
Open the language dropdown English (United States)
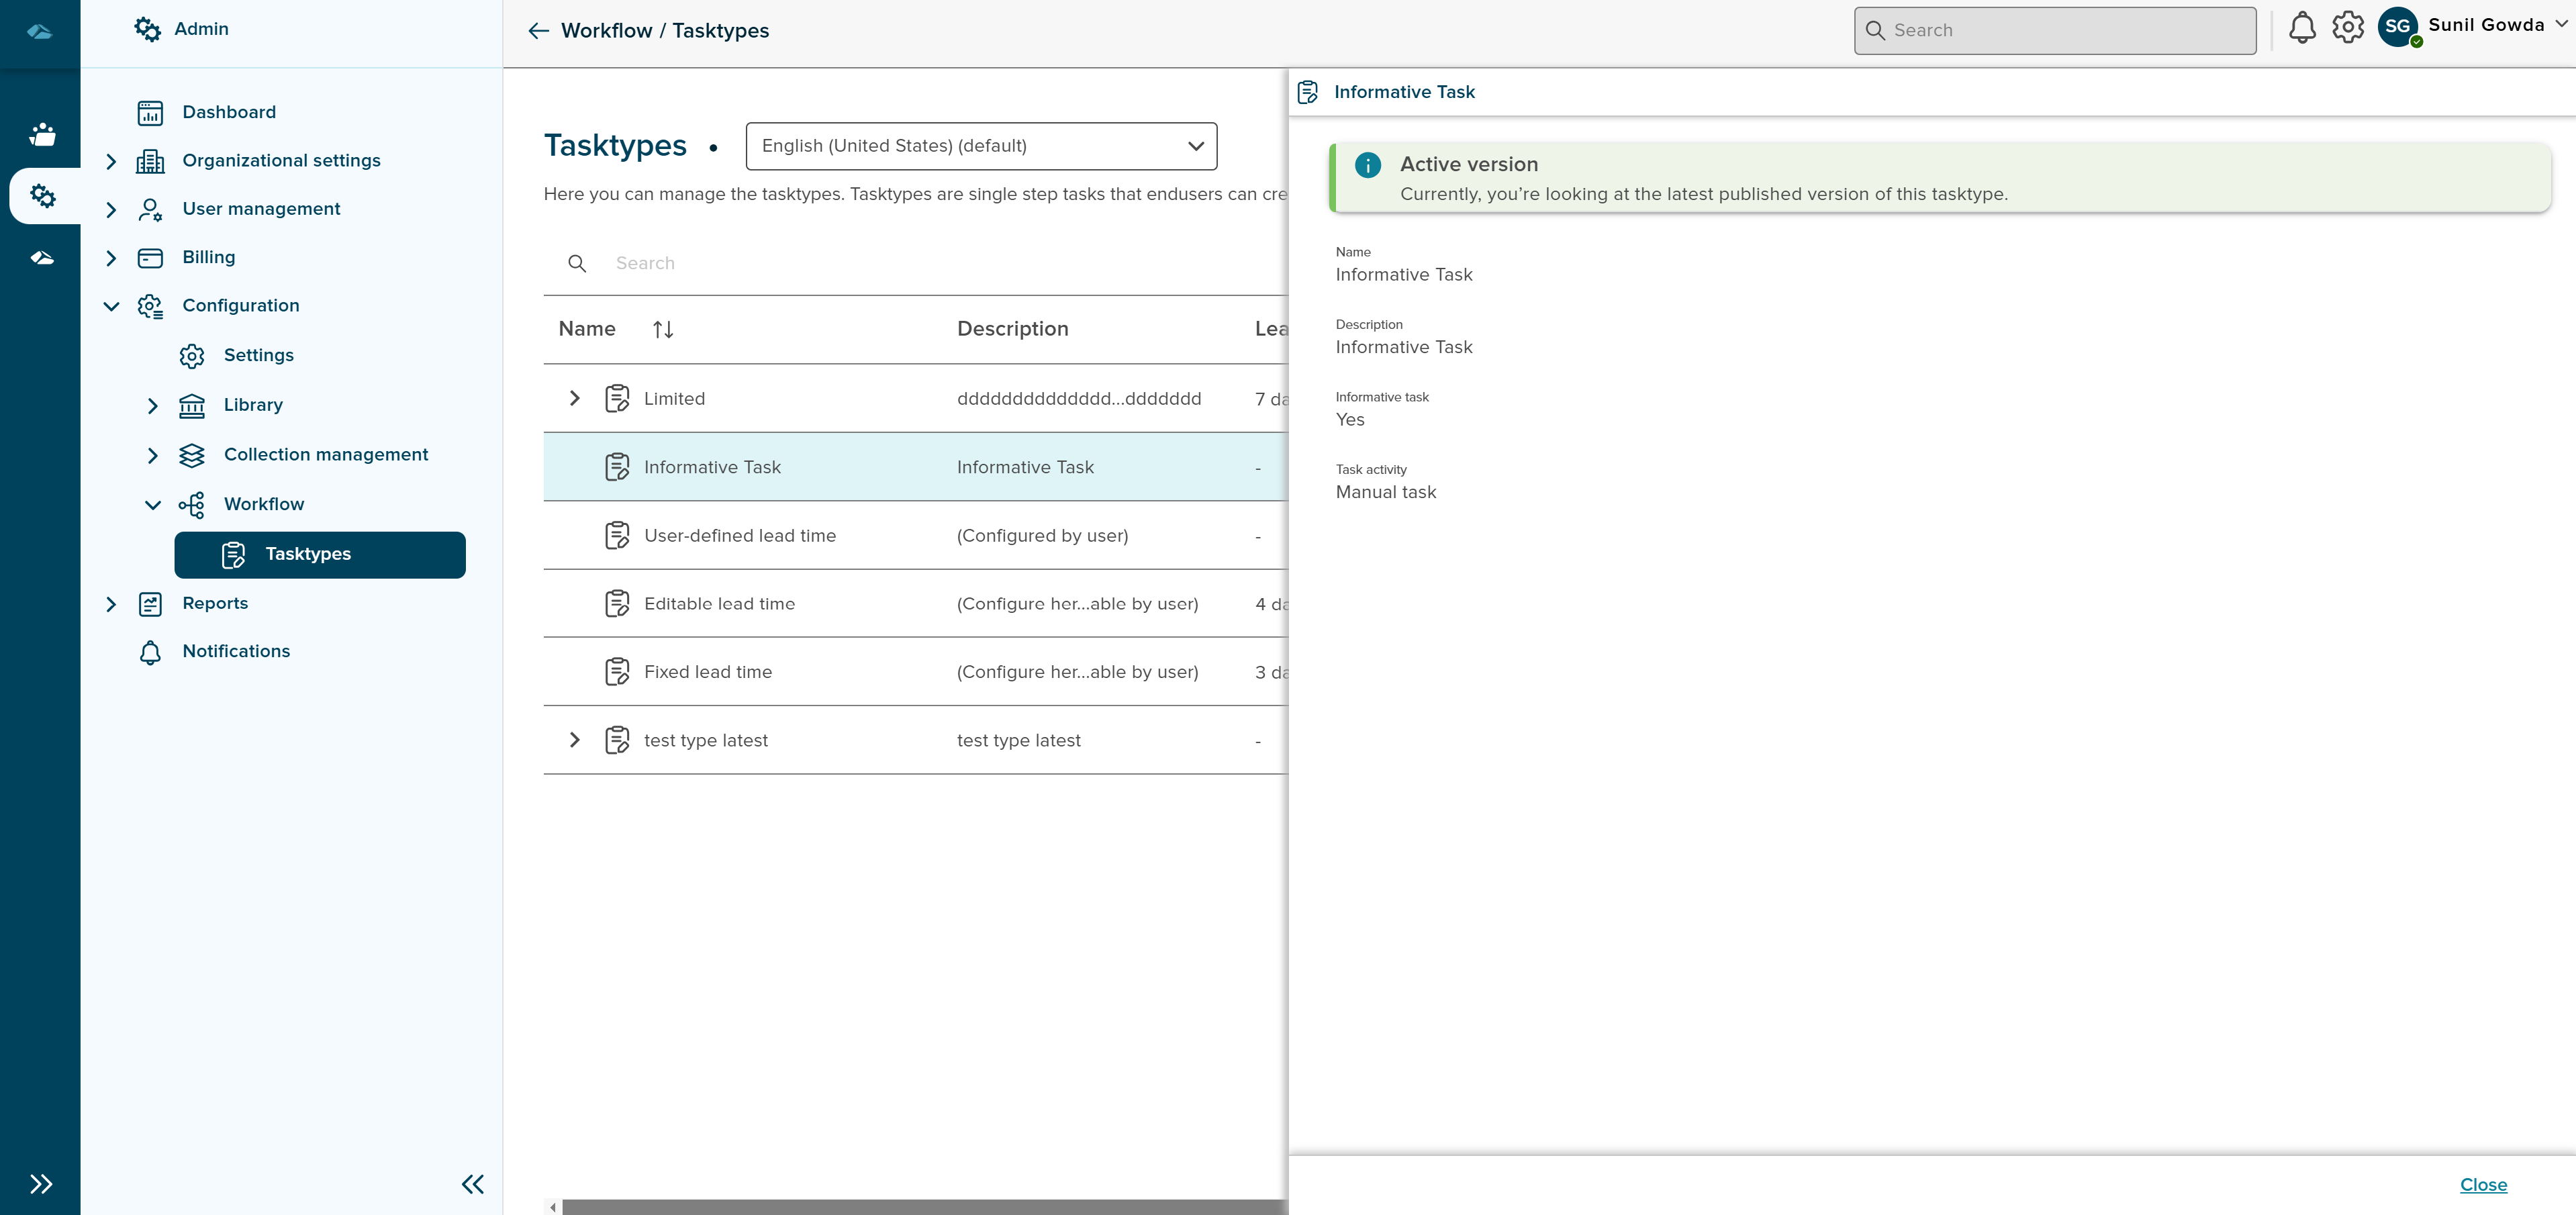980,146
